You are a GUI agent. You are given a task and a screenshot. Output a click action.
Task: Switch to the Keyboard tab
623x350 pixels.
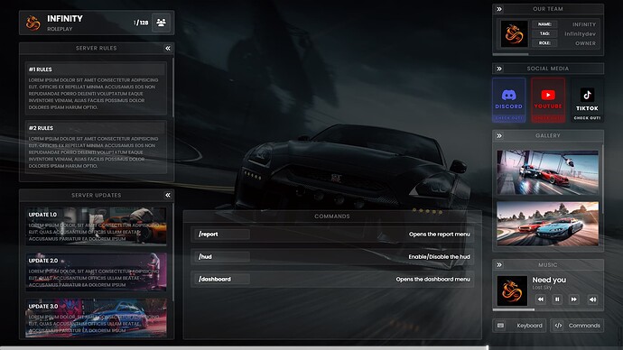pyautogui.click(x=519, y=326)
